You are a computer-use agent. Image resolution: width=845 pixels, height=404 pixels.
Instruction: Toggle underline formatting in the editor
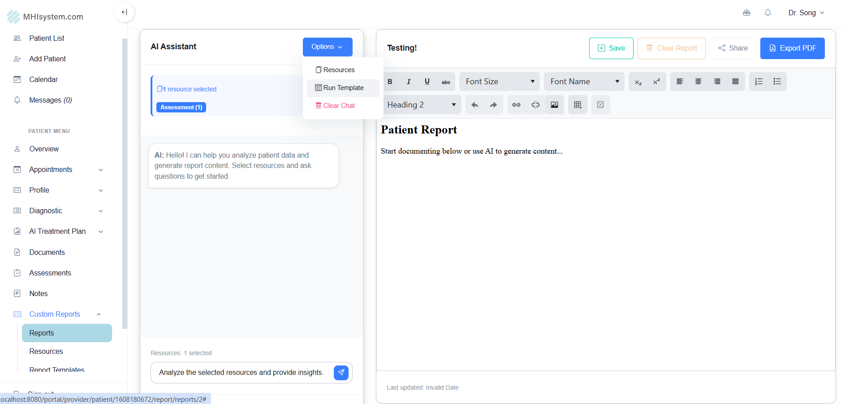(x=427, y=82)
